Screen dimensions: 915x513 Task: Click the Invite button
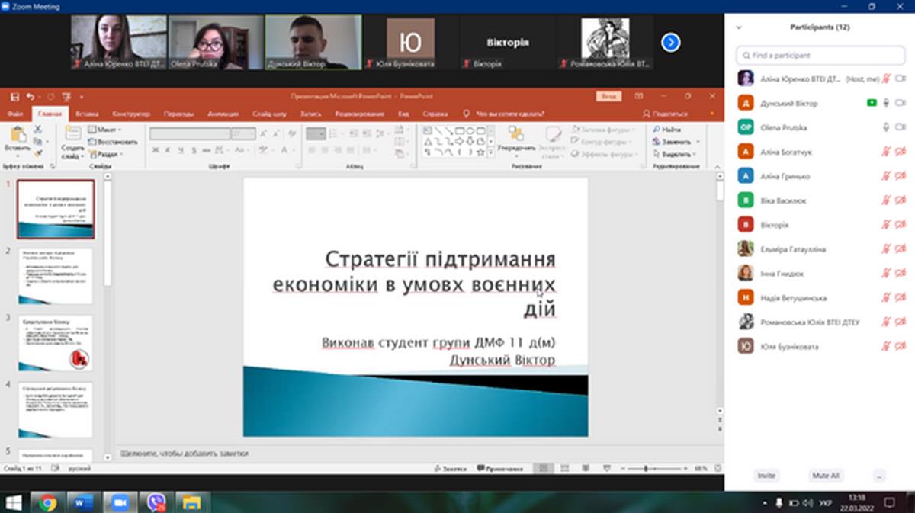766,475
